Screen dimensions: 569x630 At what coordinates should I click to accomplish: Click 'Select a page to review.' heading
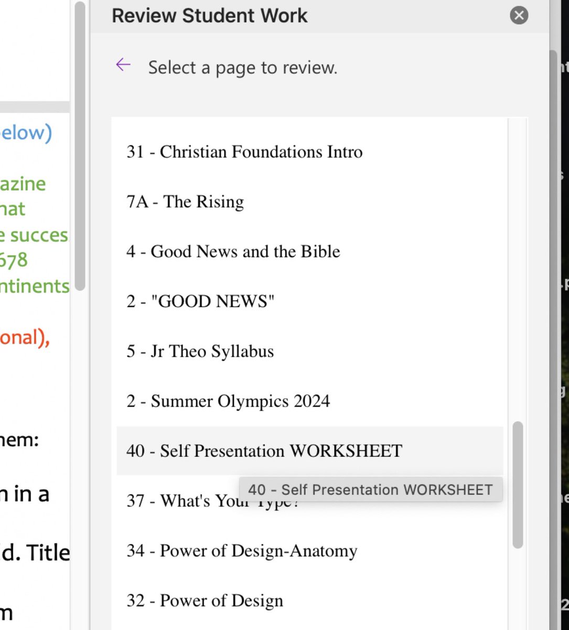pyautogui.click(x=243, y=67)
